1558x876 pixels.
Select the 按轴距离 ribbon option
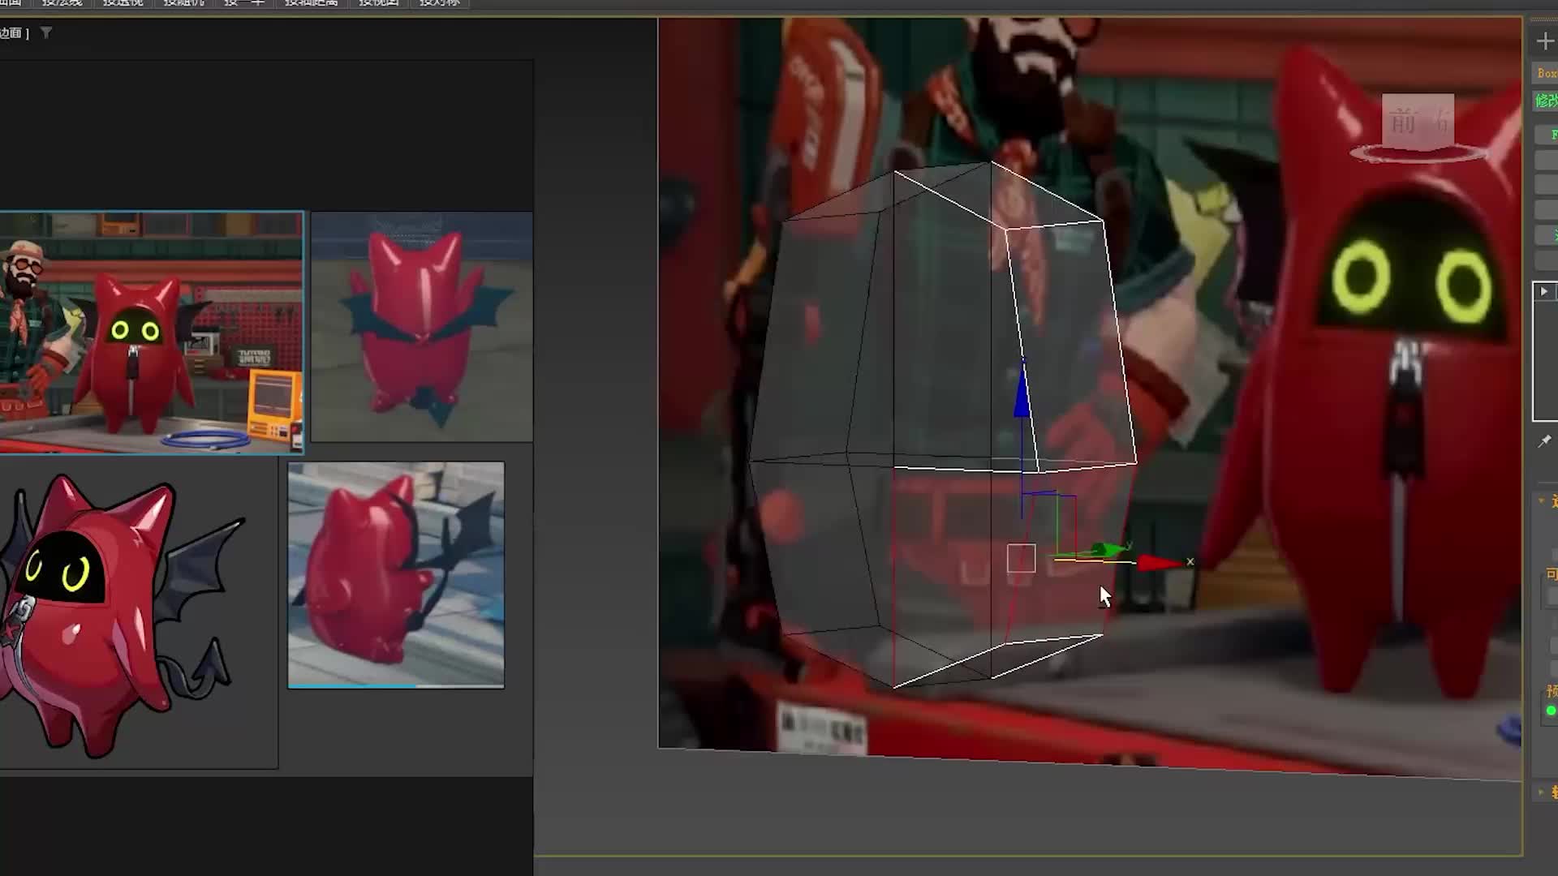tap(312, 3)
